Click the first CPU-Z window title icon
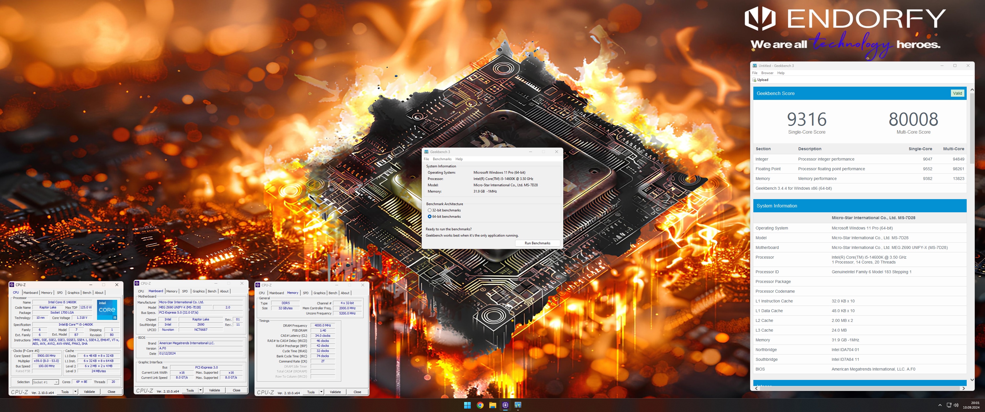This screenshot has width=985, height=412. [x=12, y=285]
